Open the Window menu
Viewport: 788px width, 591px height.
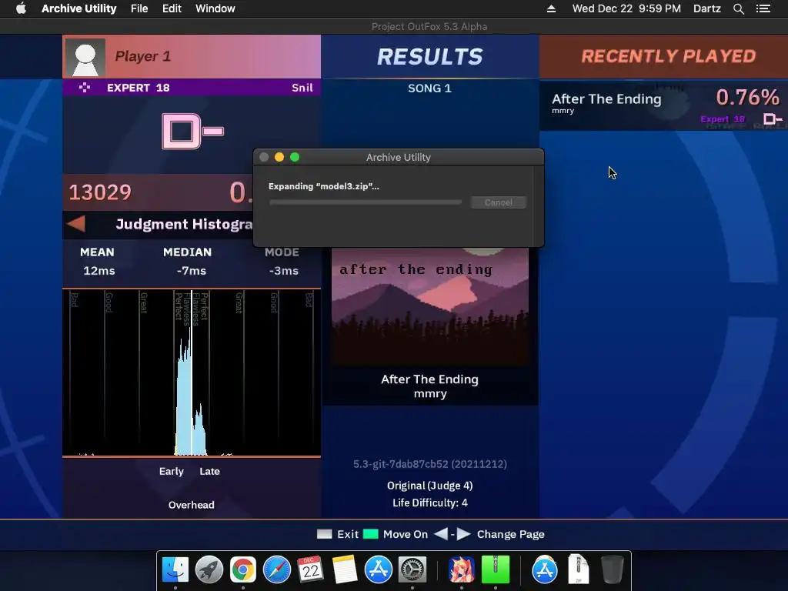click(215, 8)
